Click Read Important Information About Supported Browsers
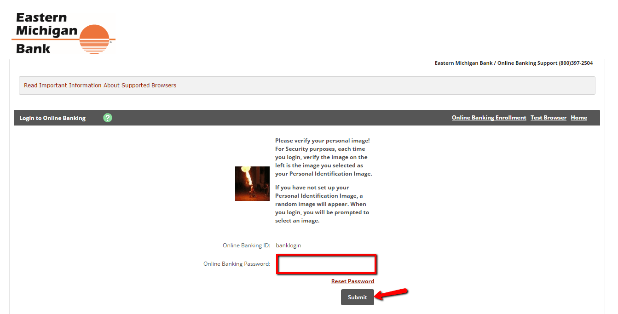618x314 pixels. click(x=100, y=85)
